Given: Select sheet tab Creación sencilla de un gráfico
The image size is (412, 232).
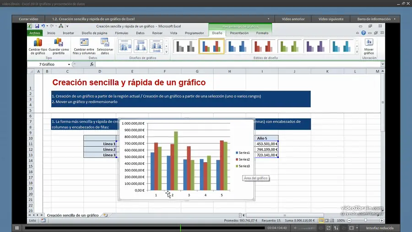Looking at the screenshot, I should click(x=73, y=215).
